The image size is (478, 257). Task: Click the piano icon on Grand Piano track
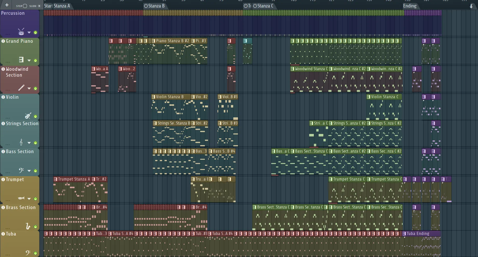(x=21, y=60)
